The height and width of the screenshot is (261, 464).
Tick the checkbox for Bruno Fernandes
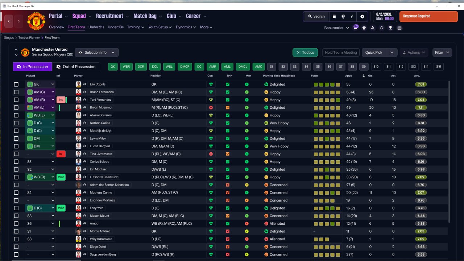tap(16, 92)
